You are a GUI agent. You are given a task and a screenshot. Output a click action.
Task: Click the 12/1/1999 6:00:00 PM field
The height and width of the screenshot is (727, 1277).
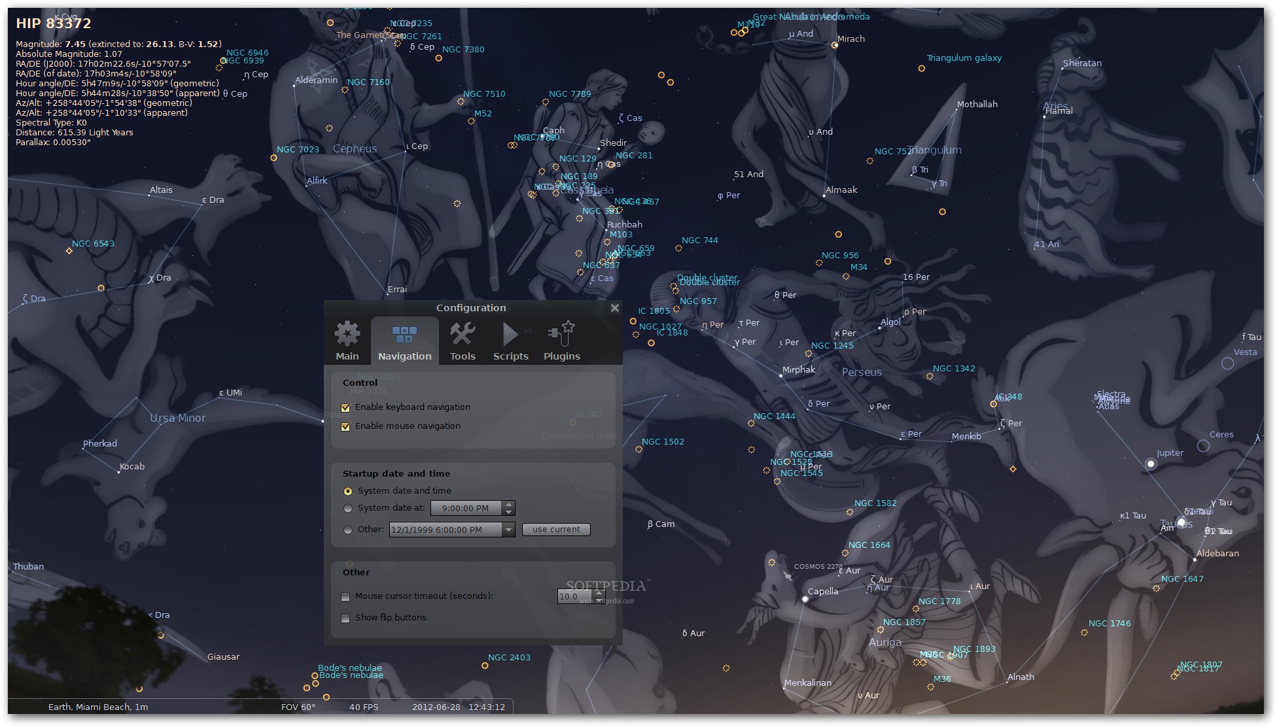click(446, 530)
